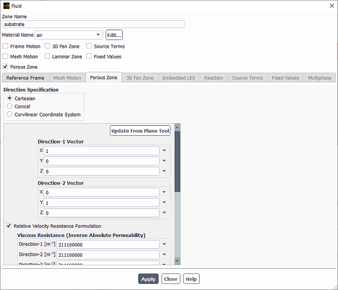
Task: Open dropdown arrow for Direction-2 Vector X
Action: click(164, 192)
